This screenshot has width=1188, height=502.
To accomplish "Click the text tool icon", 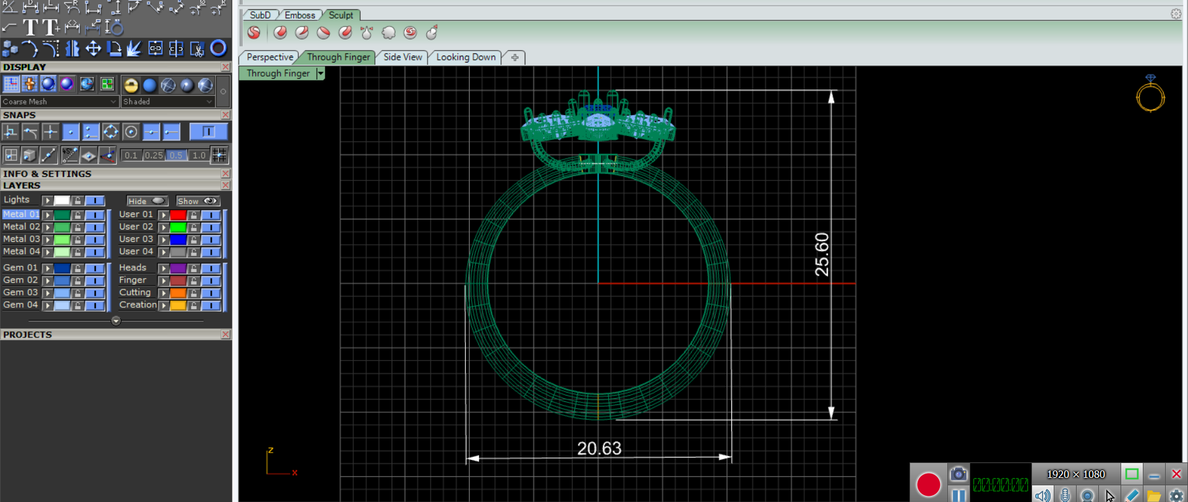I will point(30,28).
